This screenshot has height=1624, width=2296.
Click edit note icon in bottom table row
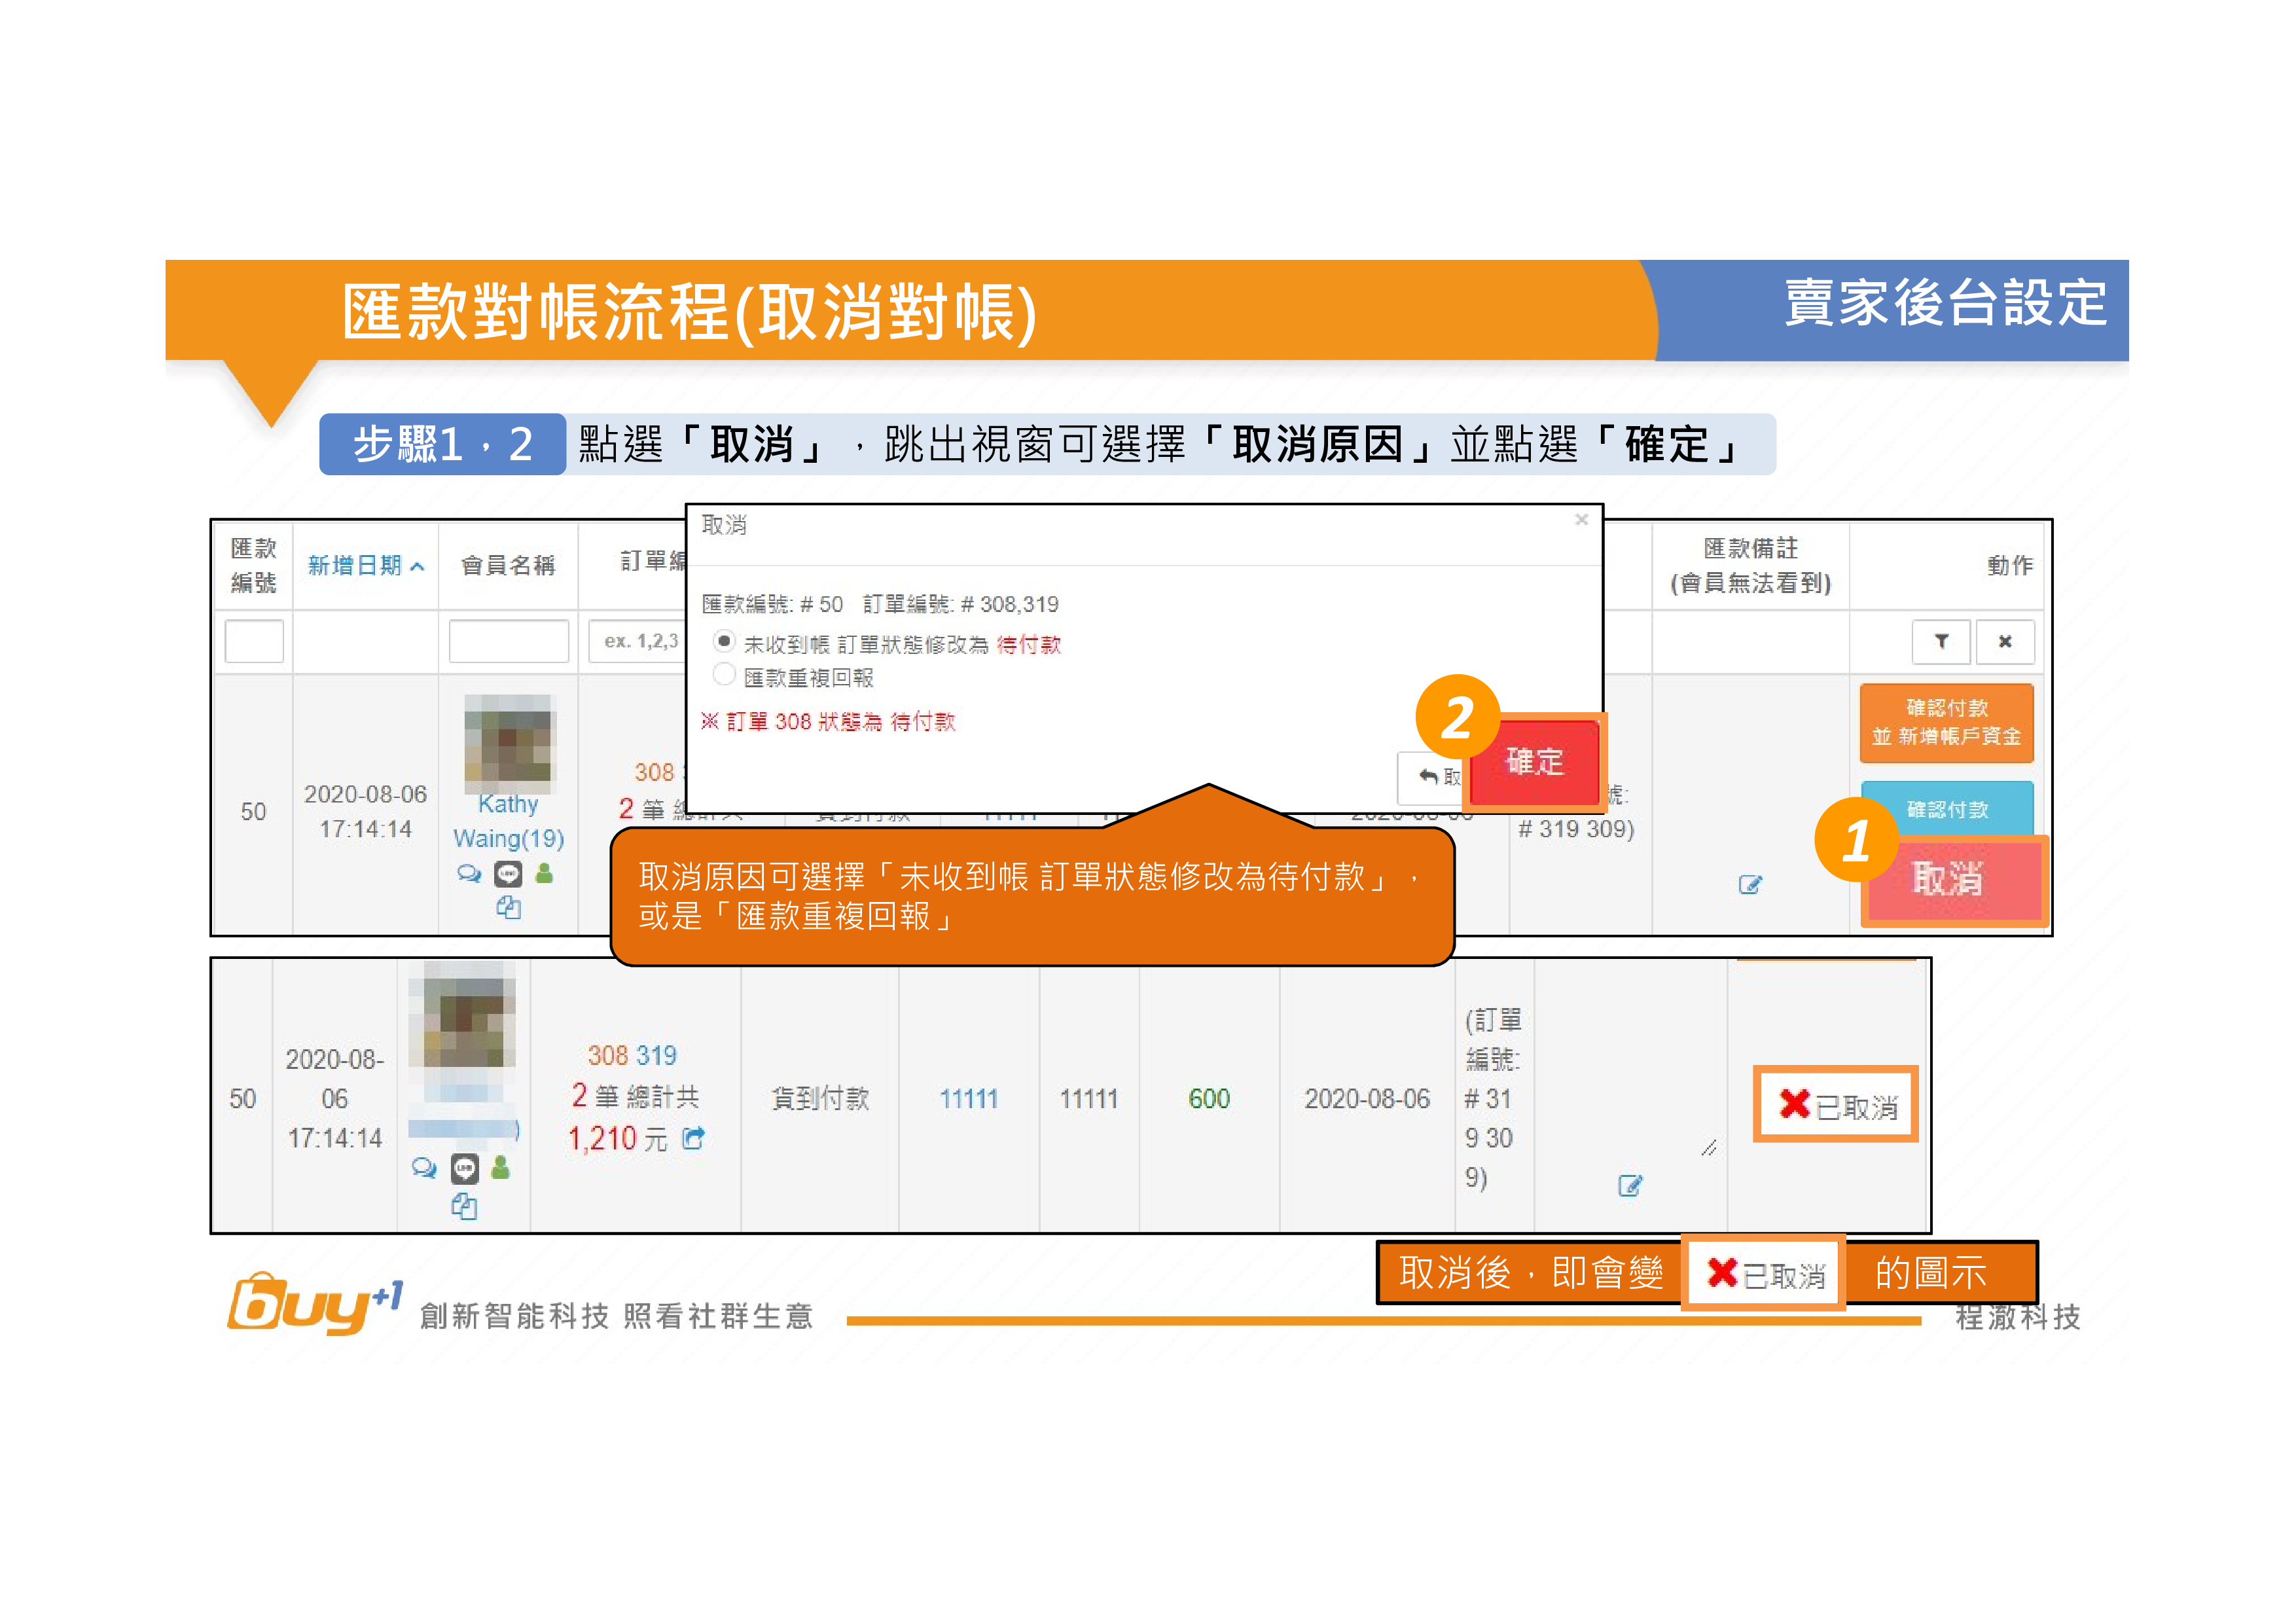(x=1629, y=1185)
